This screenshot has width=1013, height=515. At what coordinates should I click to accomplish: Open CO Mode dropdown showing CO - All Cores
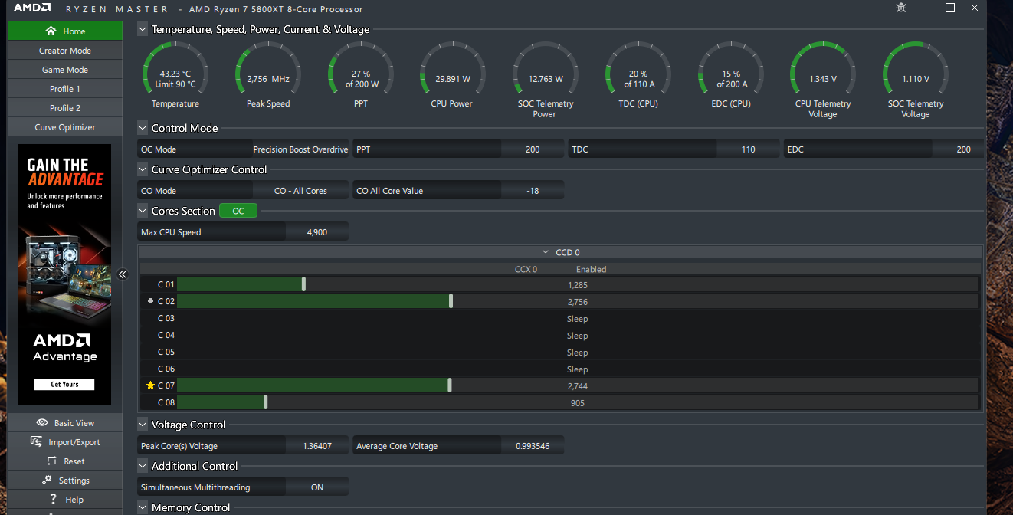pyautogui.click(x=300, y=191)
